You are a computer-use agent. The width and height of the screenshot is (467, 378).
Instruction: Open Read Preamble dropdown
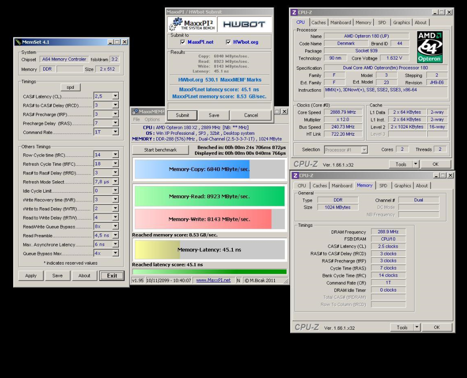(115, 235)
